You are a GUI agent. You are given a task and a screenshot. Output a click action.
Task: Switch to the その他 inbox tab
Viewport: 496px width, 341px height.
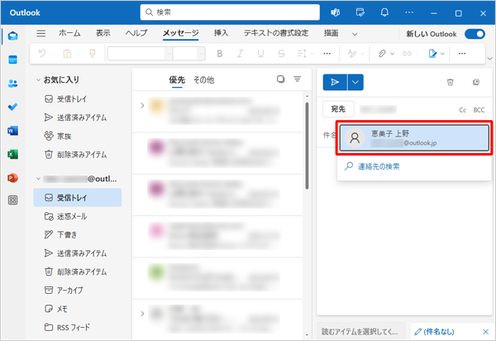(204, 80)
